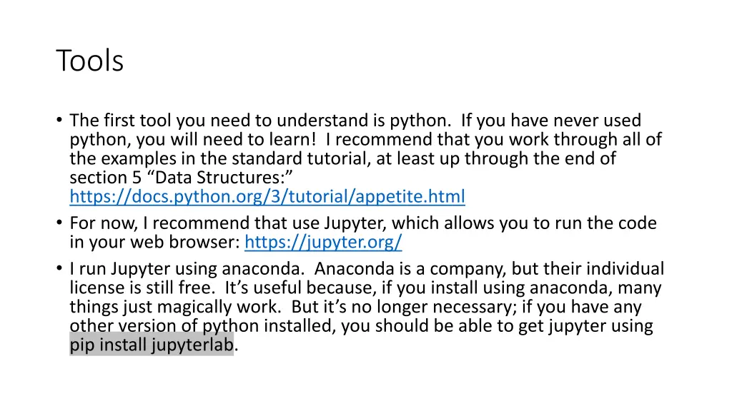Click the "Tools" slide title
This screenshot has height=411, width=732.
pyautogui.click(x=89, y=61)
